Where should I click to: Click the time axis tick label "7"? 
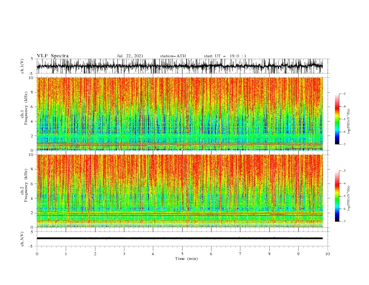(240, 254)
